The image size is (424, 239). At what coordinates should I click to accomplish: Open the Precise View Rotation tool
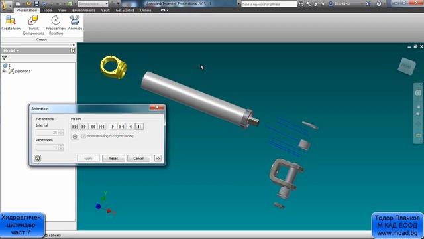56,25
